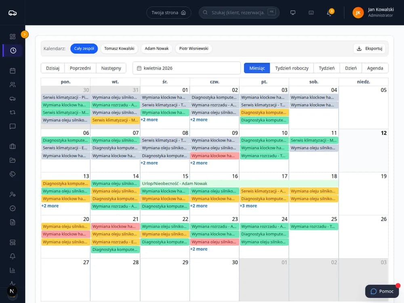Image resolution: width=404 pixels, height=303 pixels.
Task: Expand +2 more on day 01
Action: 149,120
